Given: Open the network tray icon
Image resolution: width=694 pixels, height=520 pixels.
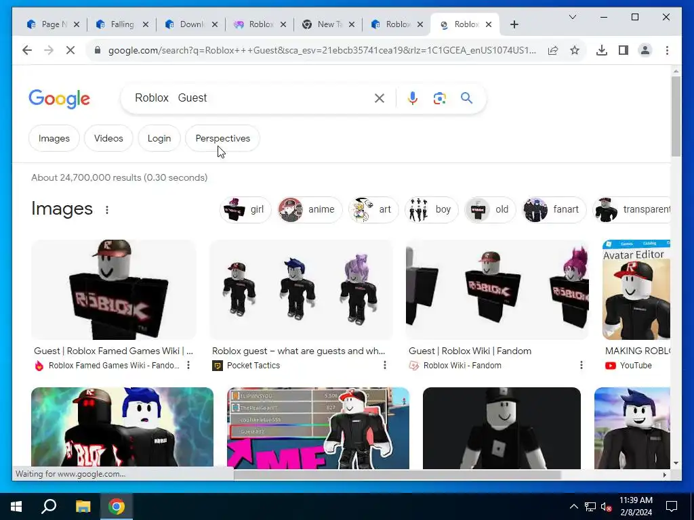Looking at the screenshot, I should click(590, 506).
